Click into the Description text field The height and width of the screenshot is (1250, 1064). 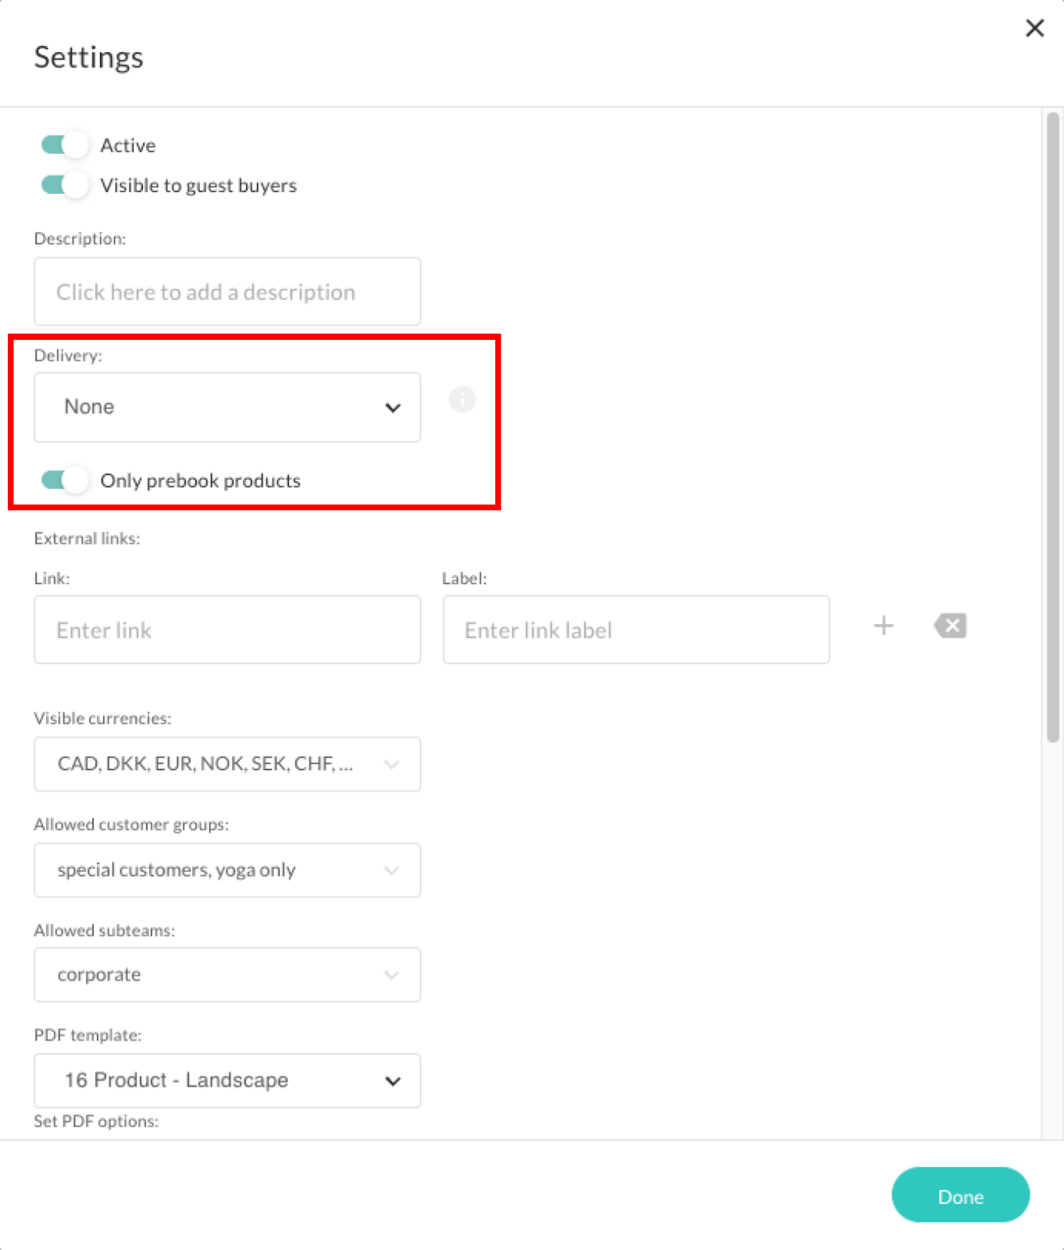tap(227, 291)
